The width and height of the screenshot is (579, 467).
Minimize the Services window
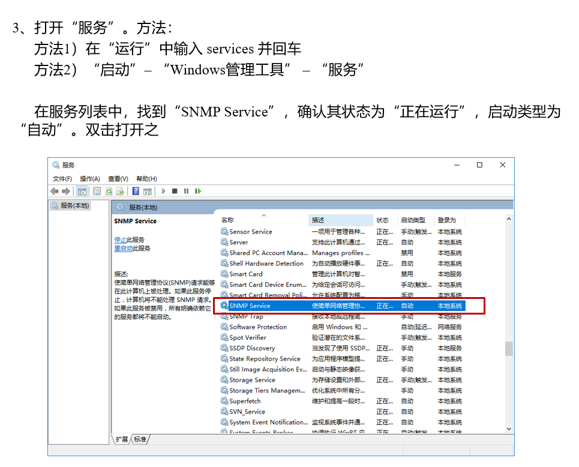pos(457,165)
